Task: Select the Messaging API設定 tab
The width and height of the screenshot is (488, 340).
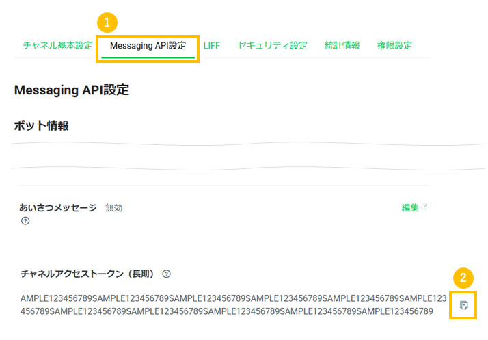Action: click(148, 46)
